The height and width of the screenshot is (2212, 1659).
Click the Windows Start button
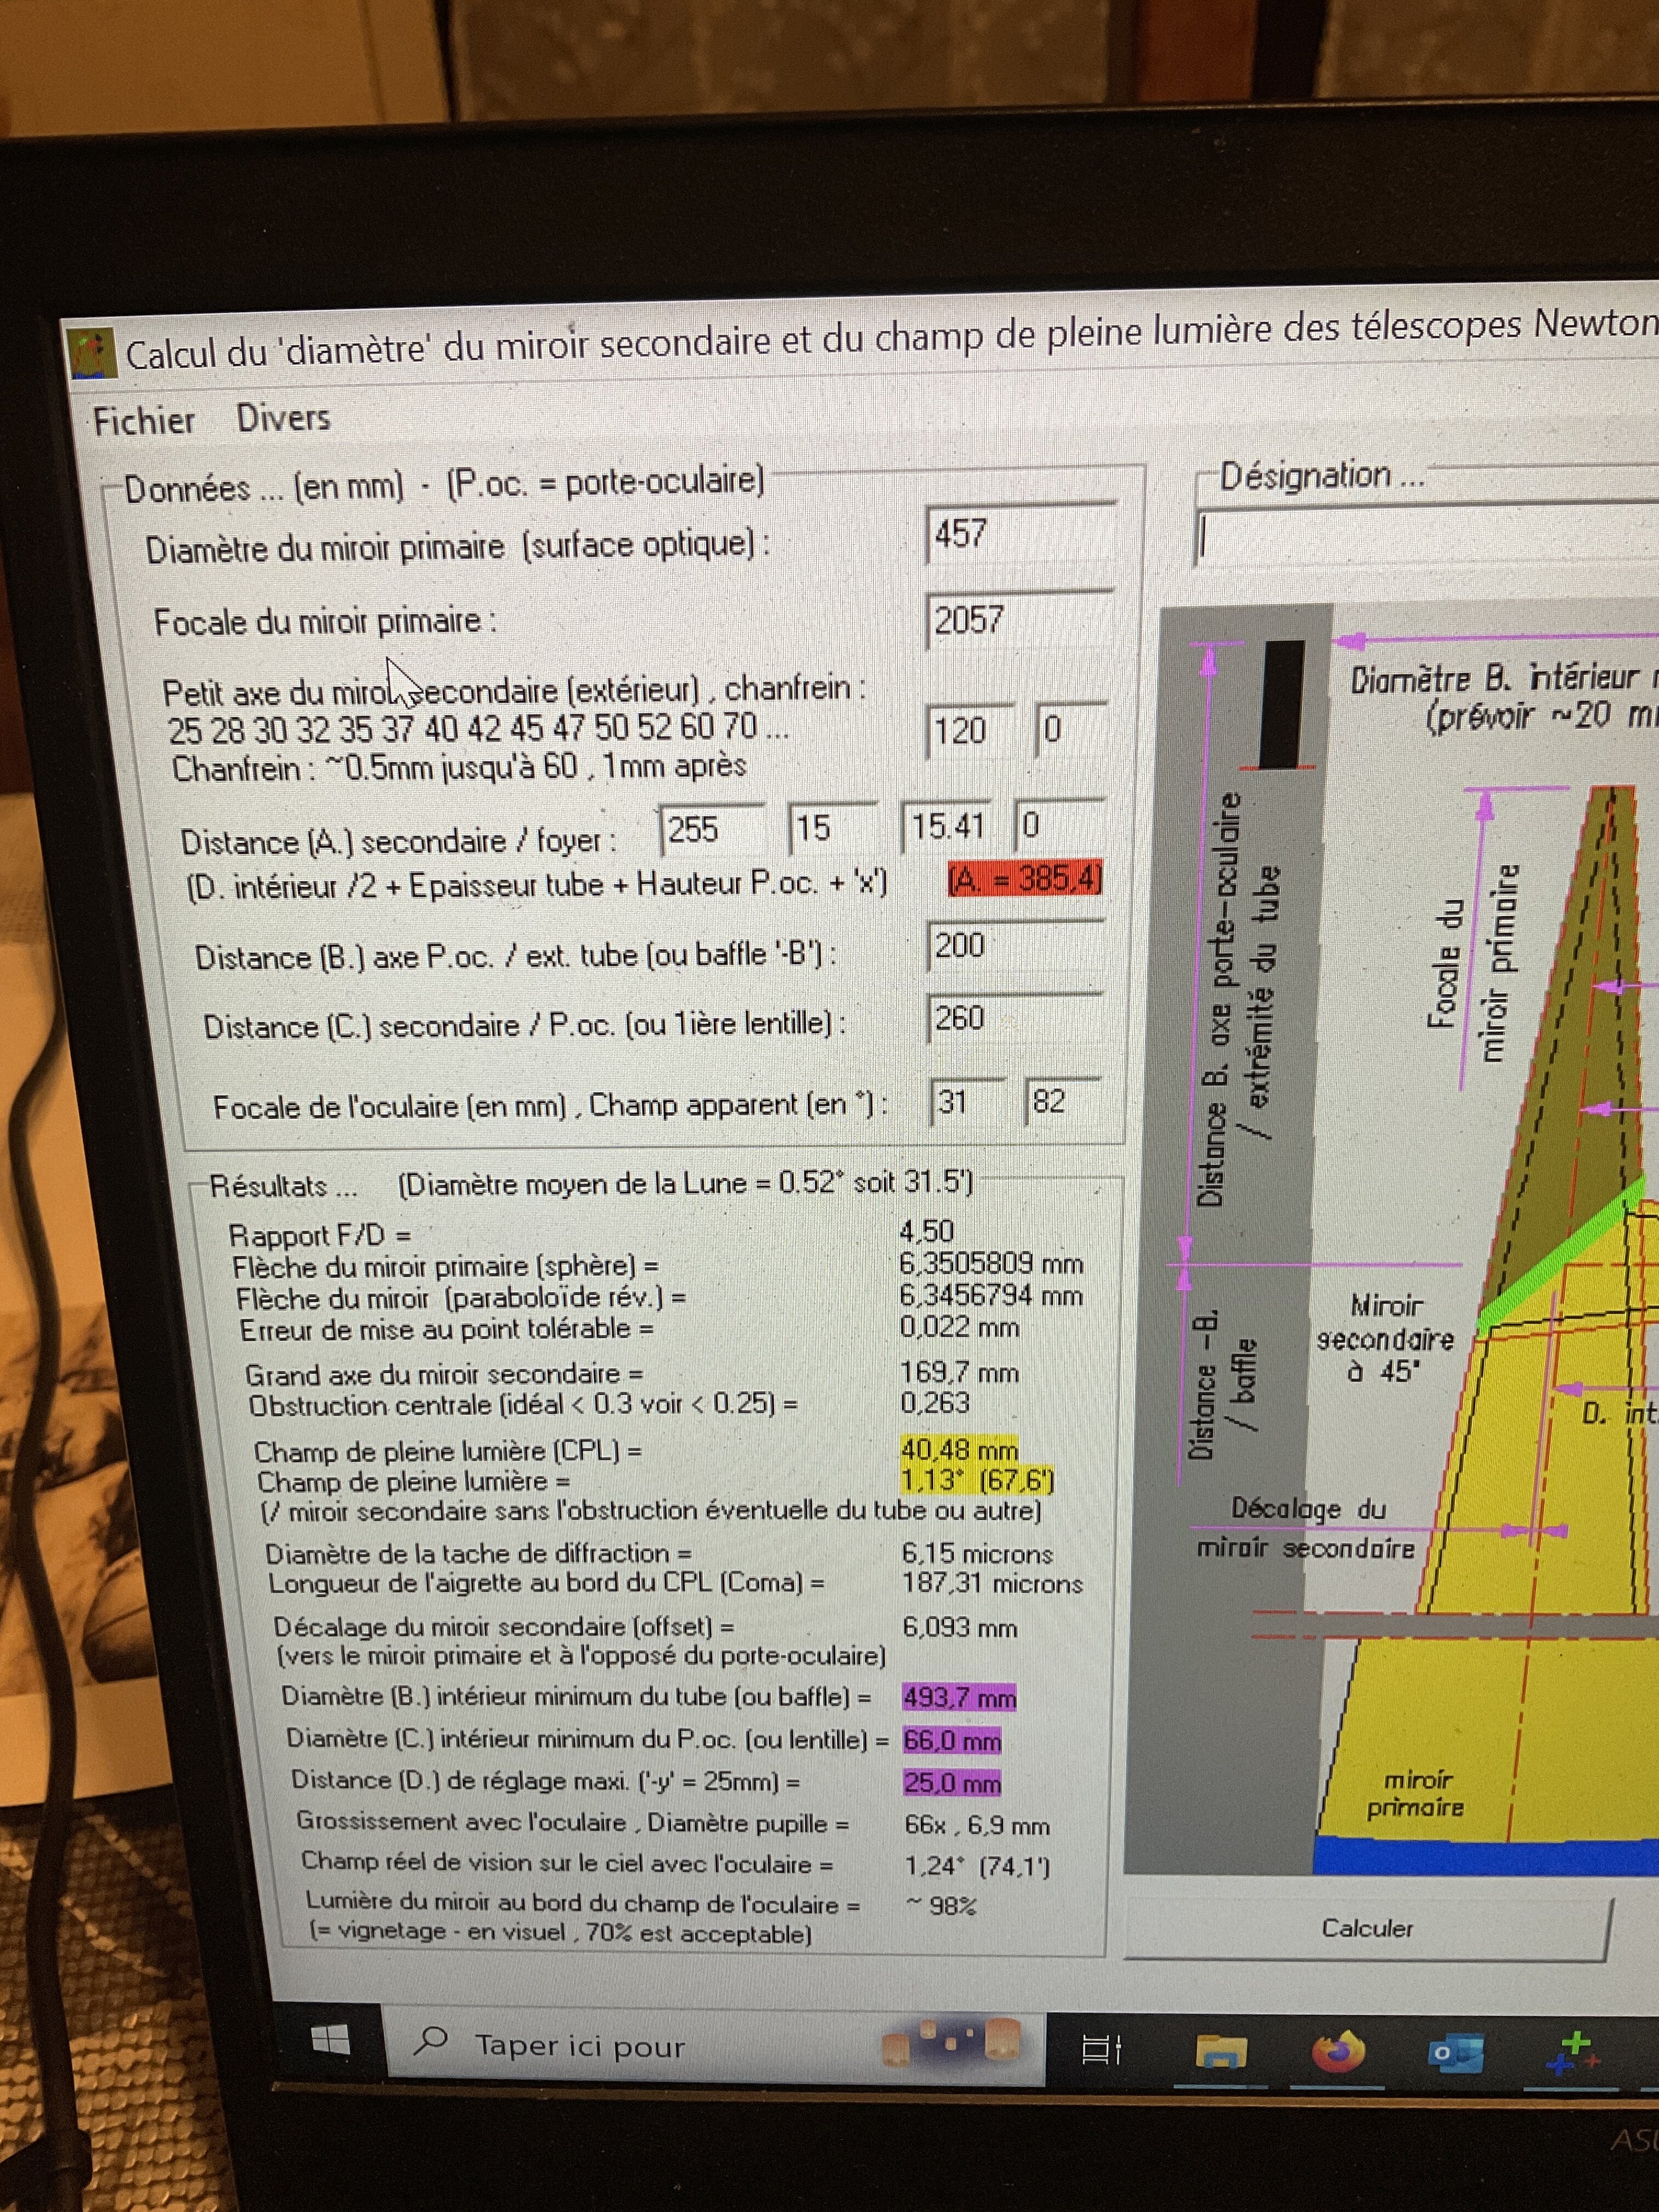tap(331, 2039)
